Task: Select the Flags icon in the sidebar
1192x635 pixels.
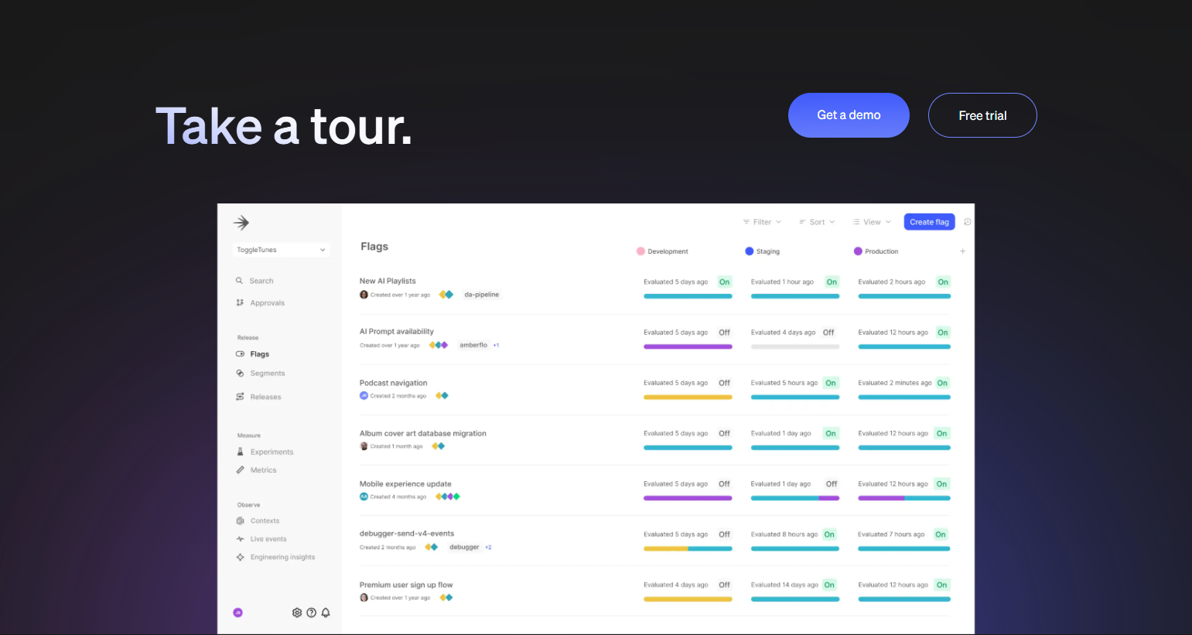Action: 241,353
